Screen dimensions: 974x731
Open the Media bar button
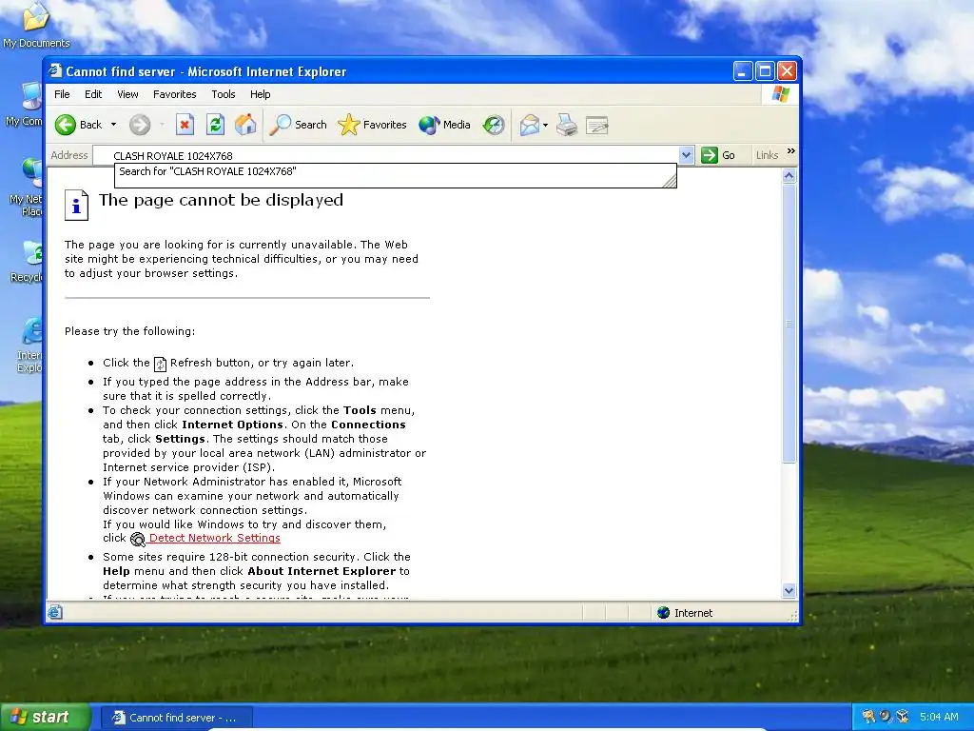(x=445, y=125)
